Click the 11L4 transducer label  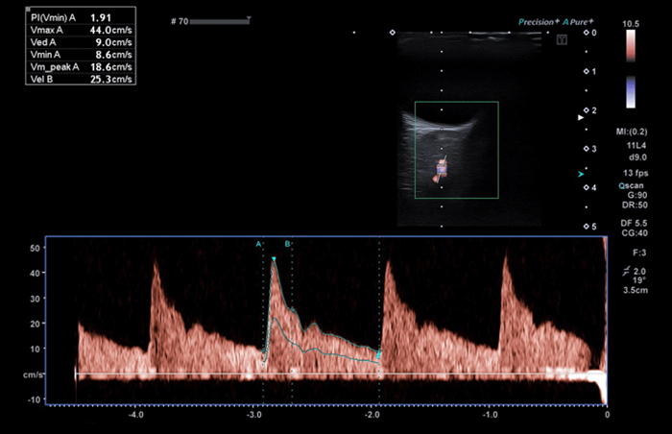[636, 145]
